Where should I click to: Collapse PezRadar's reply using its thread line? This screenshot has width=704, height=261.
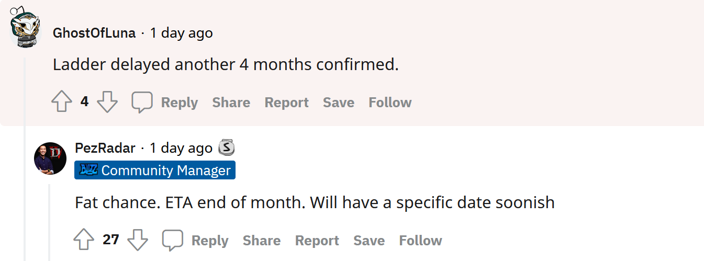coord(50,220)
